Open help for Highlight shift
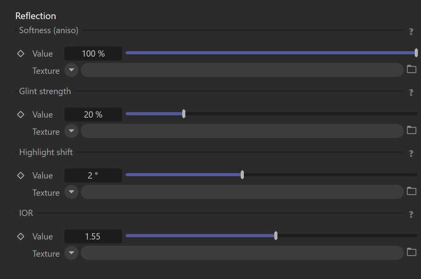 [411, 154]
